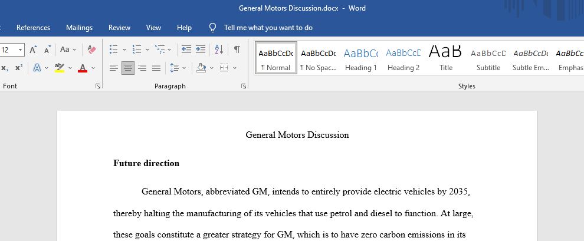Click the Change Case Aa button
The image size is (584, 241).
tap(65, 49)
